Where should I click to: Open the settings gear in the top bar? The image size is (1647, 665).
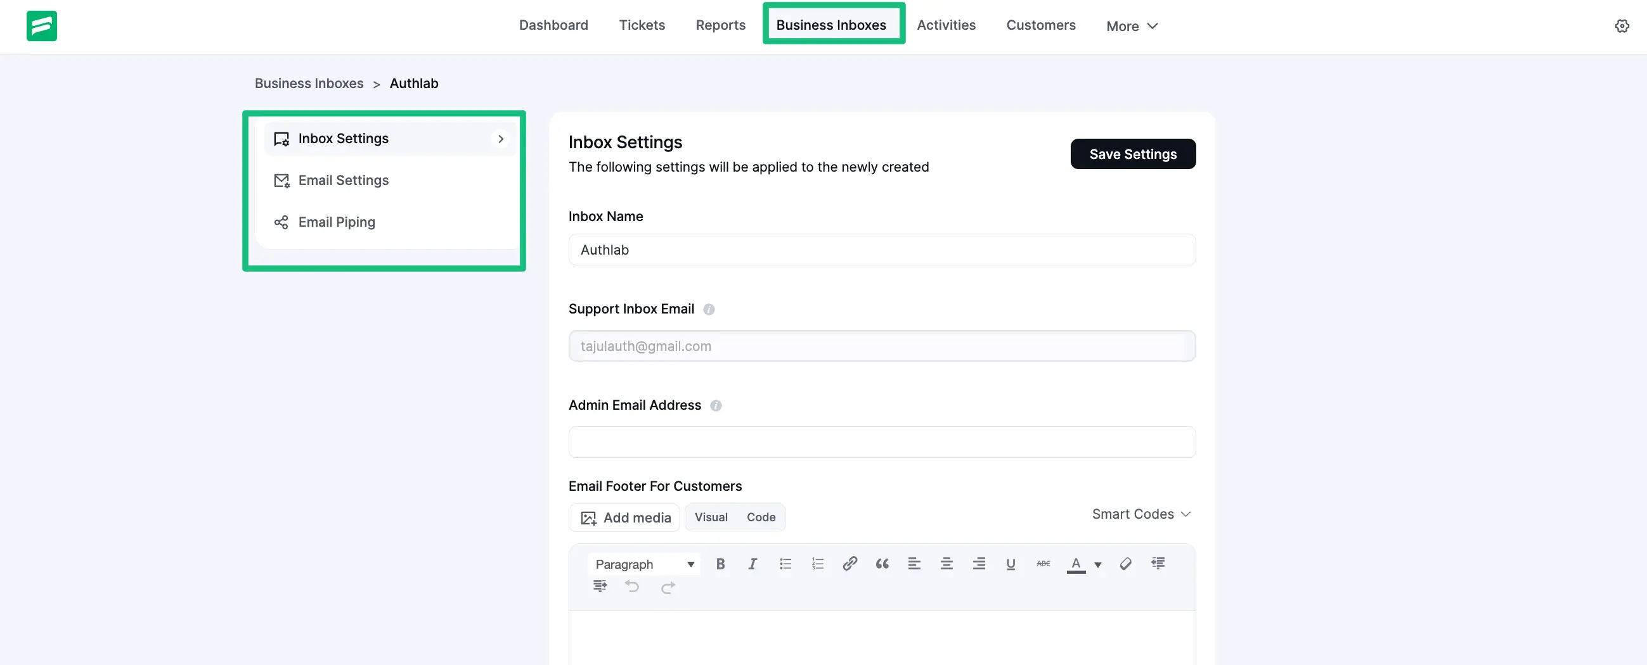tap(1623, 25)
